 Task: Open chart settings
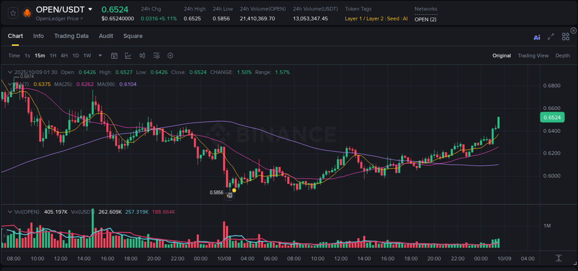170,55
